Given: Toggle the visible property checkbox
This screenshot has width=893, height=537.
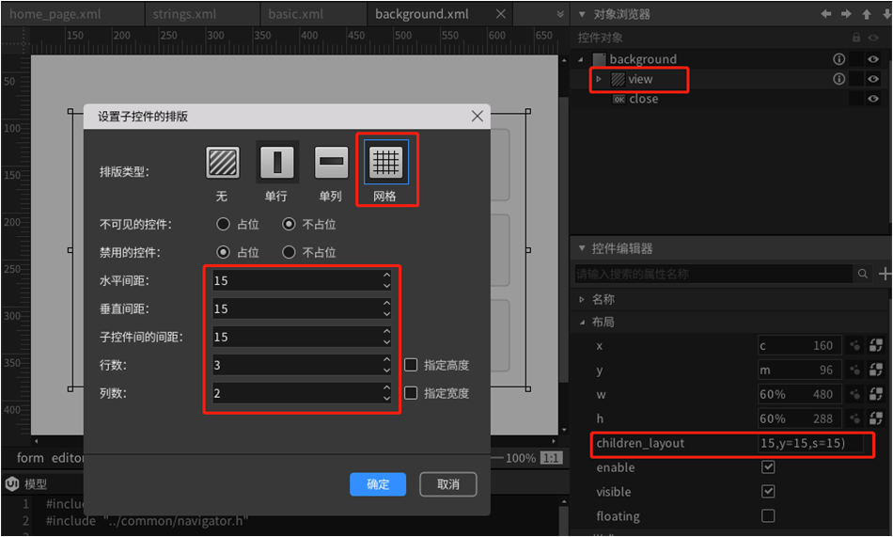Looking at the screenshot, I should 768,492.
